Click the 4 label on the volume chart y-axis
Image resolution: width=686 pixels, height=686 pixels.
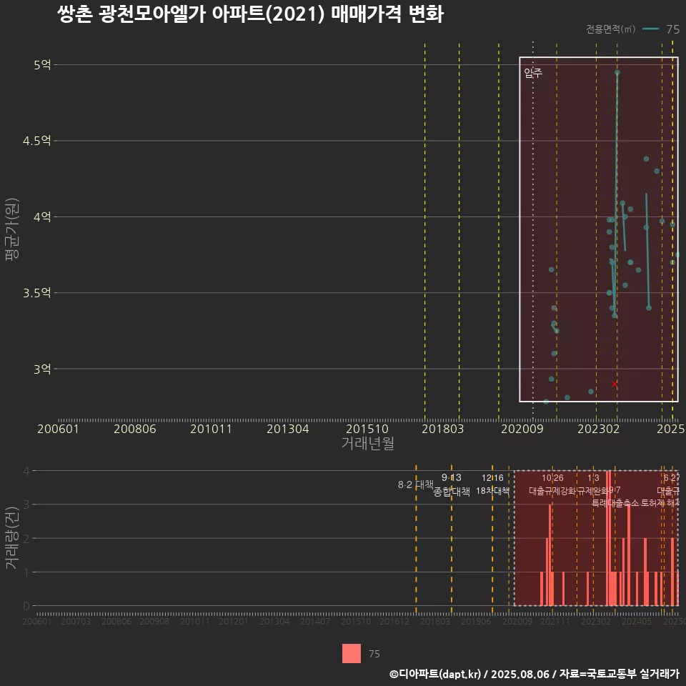(x=26, y=471)
